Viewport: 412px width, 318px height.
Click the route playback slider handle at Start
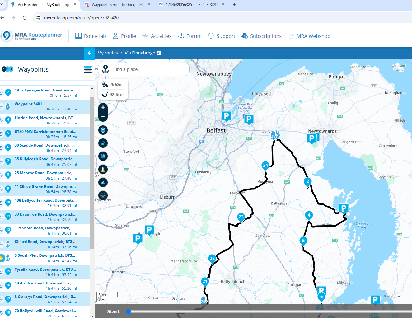click(x=129, y=311)
